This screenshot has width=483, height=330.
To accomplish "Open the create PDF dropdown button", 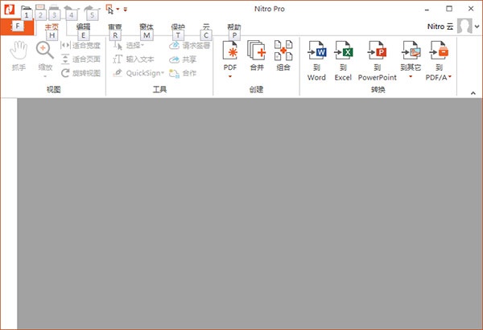I will coord(230,59).
